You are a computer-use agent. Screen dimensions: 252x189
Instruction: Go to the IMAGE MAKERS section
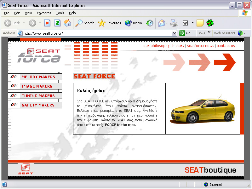pos(35,86)
